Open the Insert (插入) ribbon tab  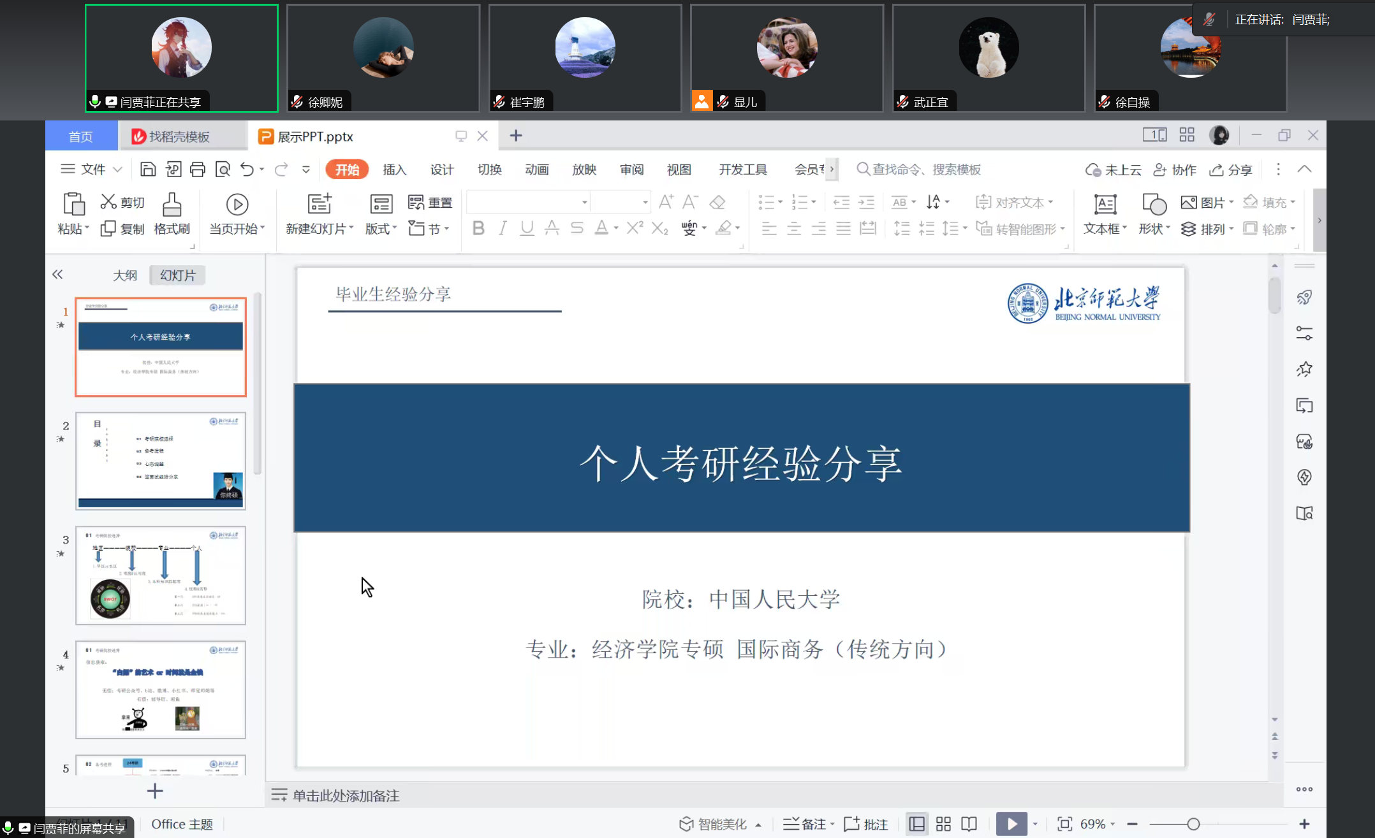[x=394, y=170]
